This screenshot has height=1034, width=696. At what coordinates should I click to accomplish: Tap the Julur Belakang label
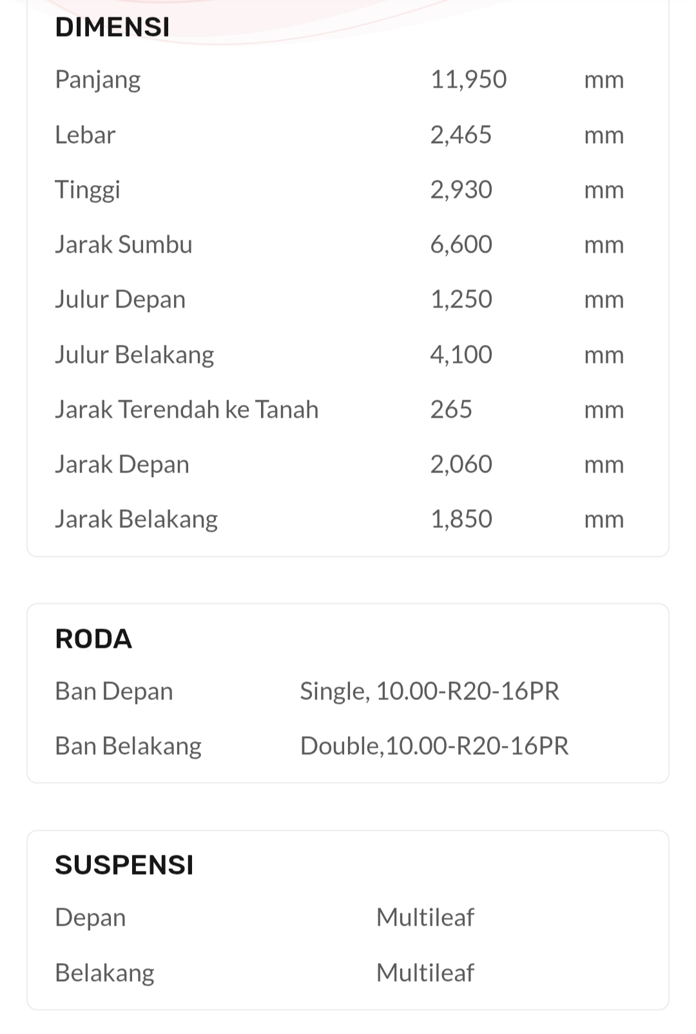pos(134,355)
